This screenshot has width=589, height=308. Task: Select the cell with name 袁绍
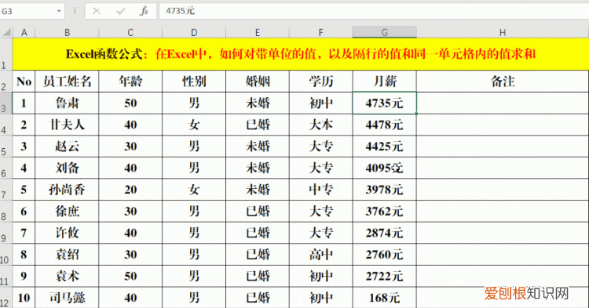tap(68, 255)
